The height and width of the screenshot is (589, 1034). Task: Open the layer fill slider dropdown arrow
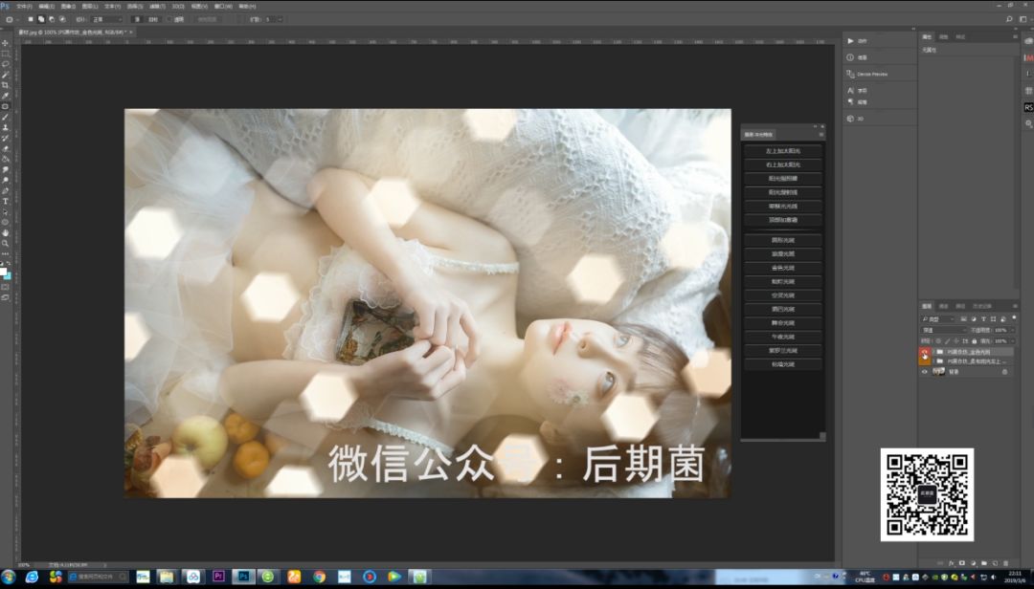pyautogui.click(x=1013, y=340)
